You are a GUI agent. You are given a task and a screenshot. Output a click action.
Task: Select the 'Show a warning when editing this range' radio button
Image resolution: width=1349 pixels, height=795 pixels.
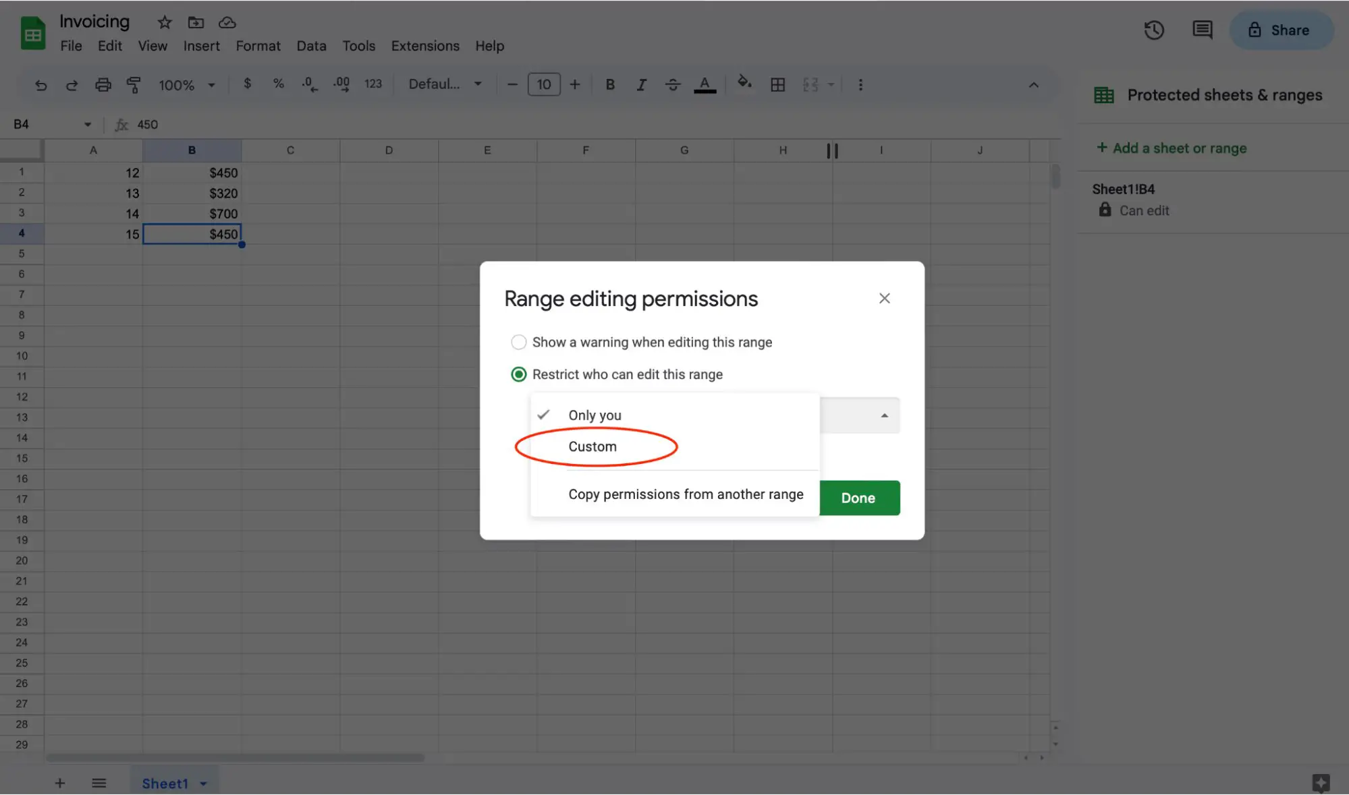coord(519,343)
